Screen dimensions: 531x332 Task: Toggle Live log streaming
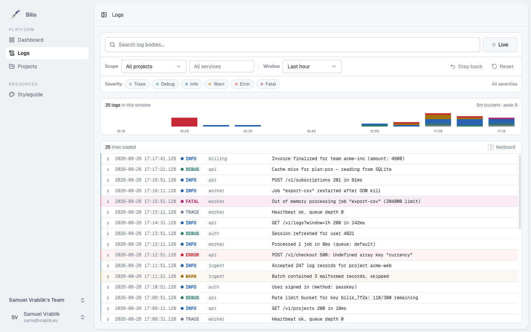click(500, 45)
